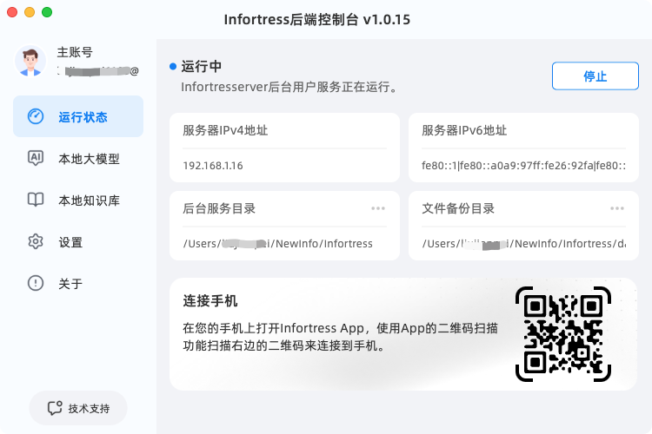The image size is (652, 434).
Task: Click the blue running status dot
Action: [x=173, y=67]
